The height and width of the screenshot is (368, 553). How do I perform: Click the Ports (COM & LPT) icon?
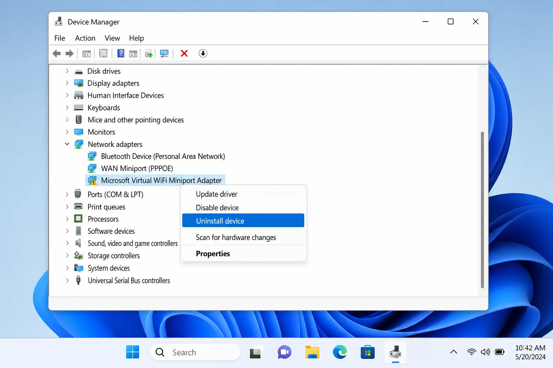click(78, 194)
